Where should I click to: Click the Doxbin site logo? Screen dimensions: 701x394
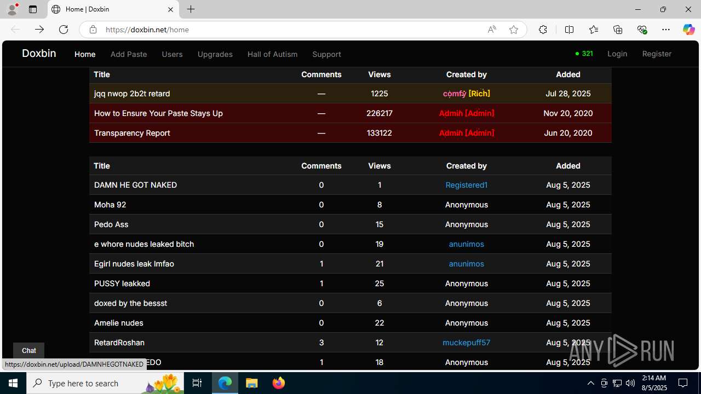(39, 53)
